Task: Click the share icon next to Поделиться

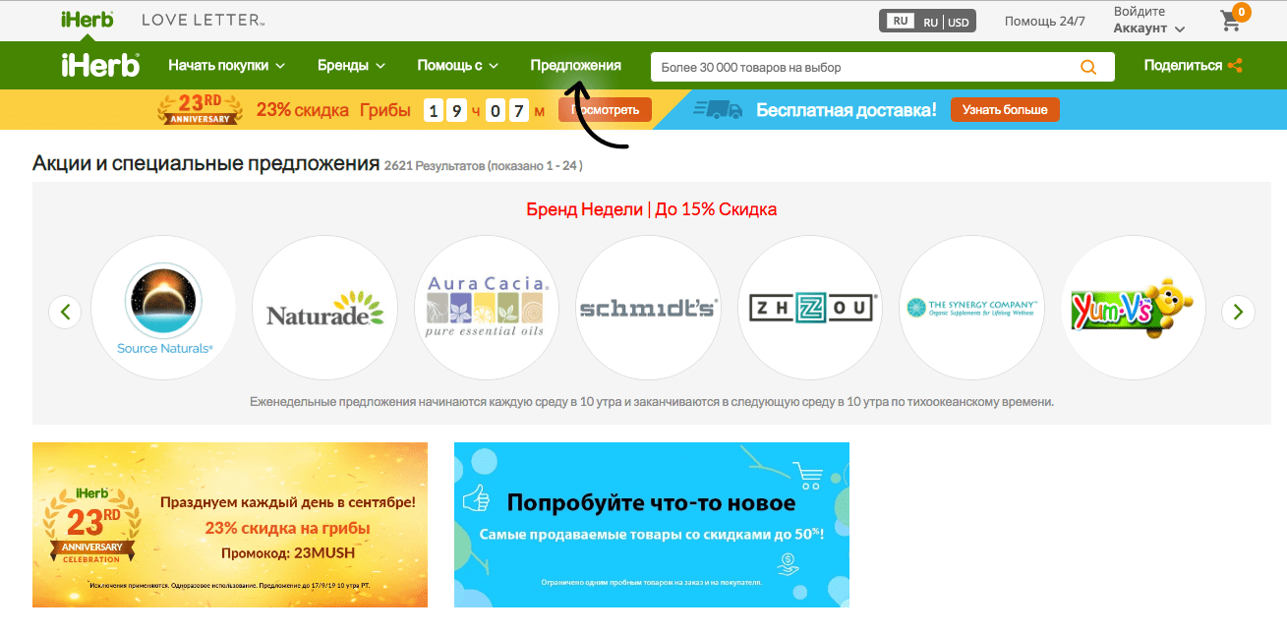Action: (1235, 66)
